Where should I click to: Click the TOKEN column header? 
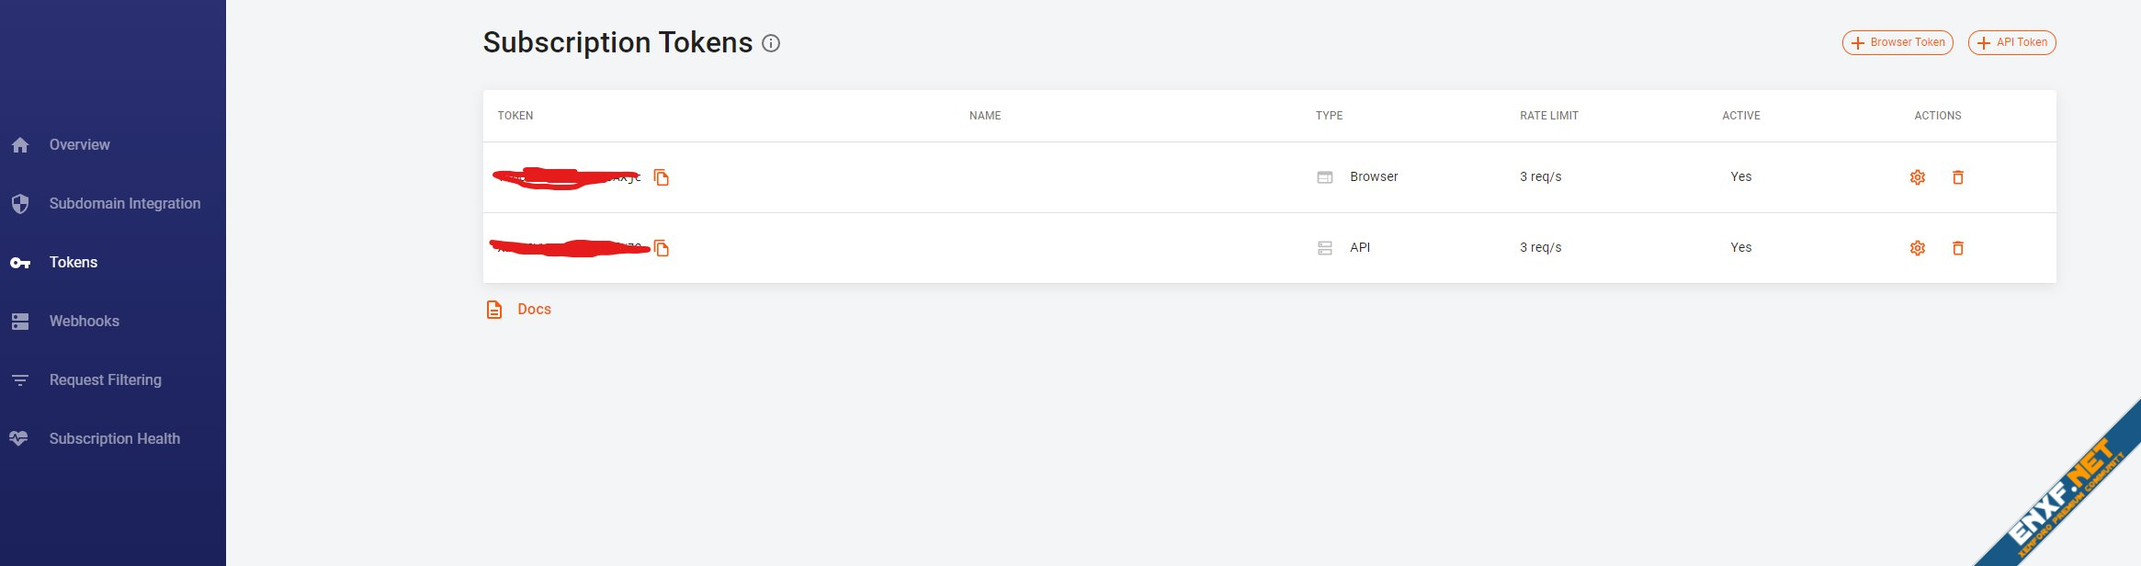coord(515,116)
